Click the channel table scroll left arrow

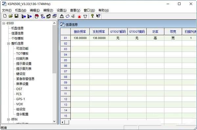coord(62,122)
